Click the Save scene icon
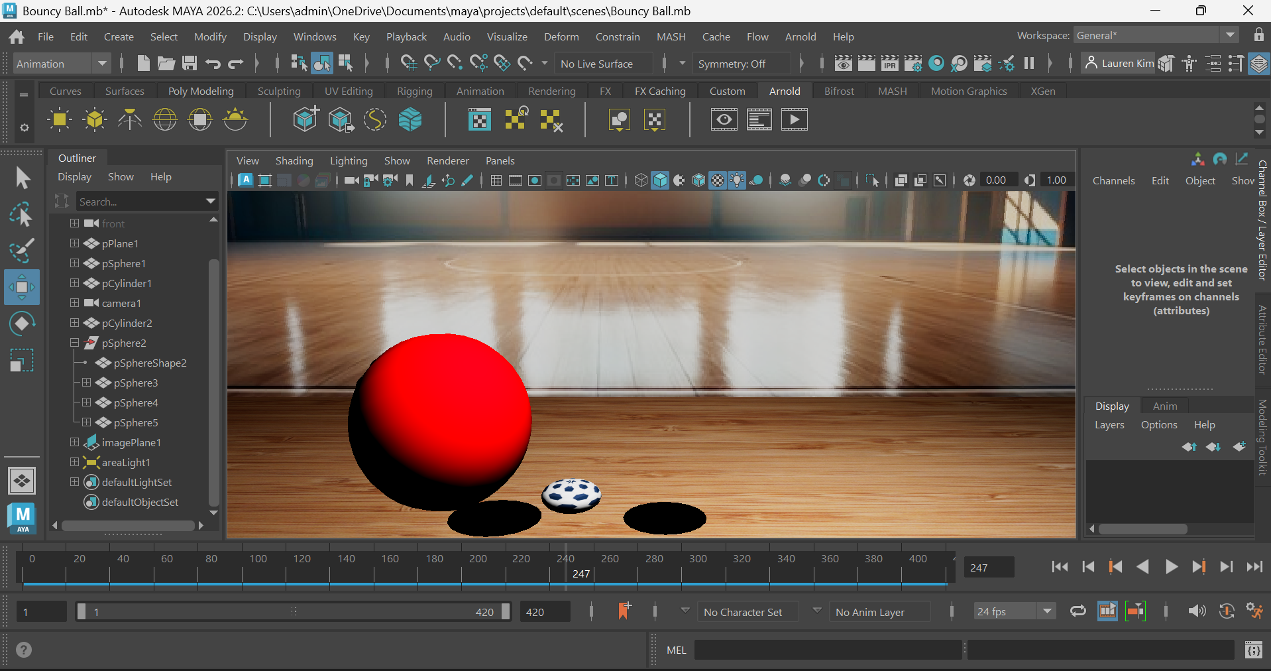1271x671 pixels. (x=190, y=64)
